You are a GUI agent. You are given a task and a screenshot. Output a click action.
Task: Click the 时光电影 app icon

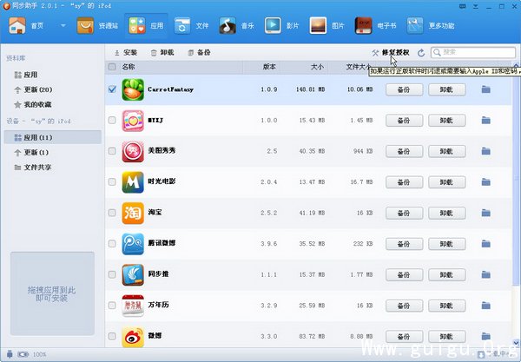pos(133,182)
